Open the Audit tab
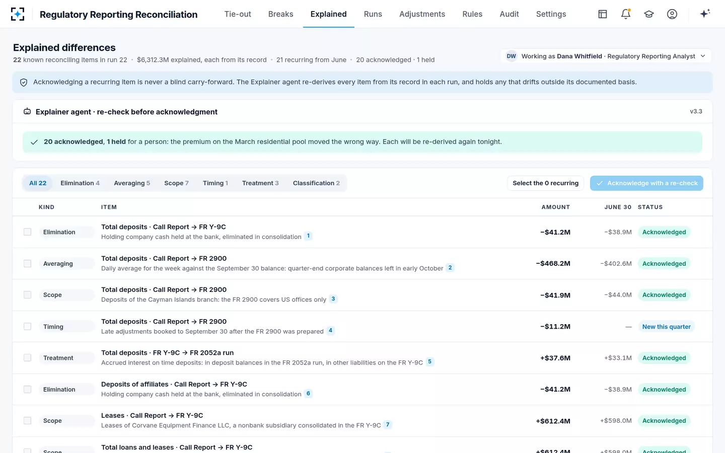Screen dimensions: 725x453 [509, 14]
